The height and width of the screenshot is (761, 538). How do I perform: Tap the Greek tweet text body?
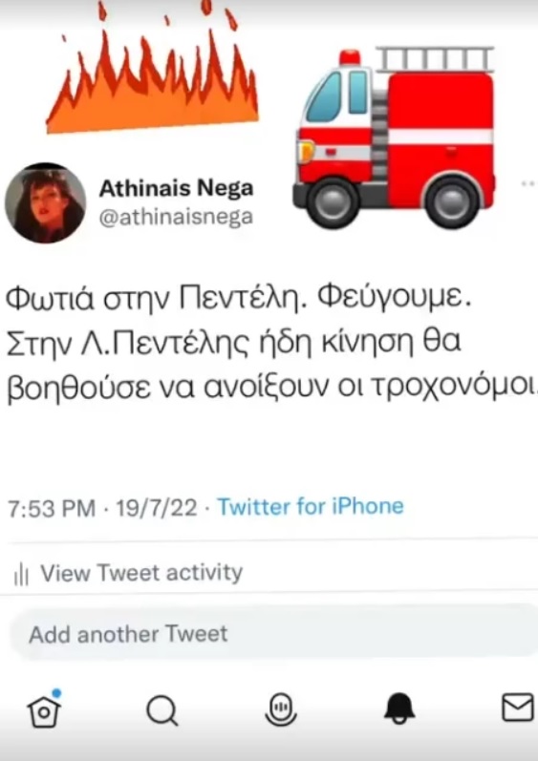tap(270, 343)
